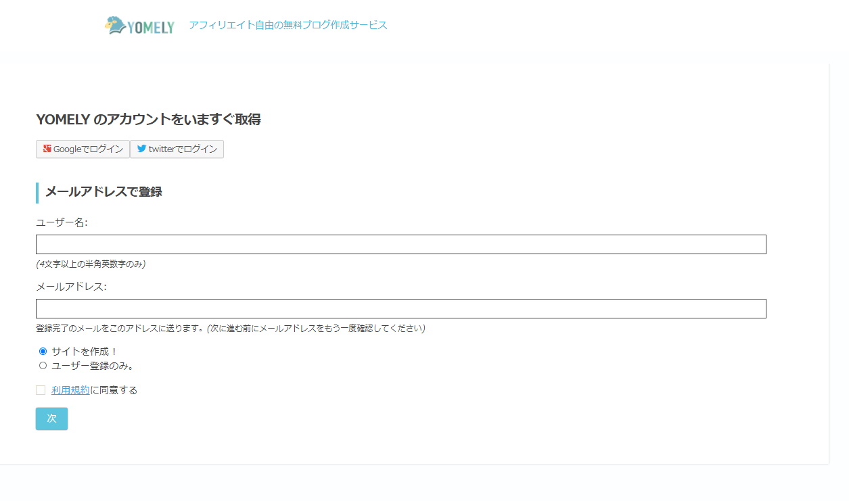Select the ユーザー登録のみ radio option
The image size is (849, 501).
tap(43, 366)
